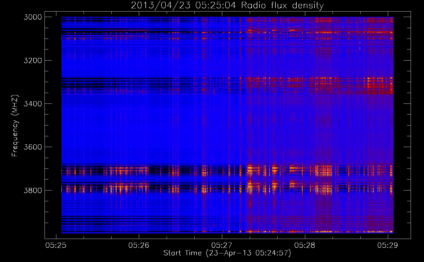
Task: Select the 3000 frequency tick label
Action: (x=33, y=17)
